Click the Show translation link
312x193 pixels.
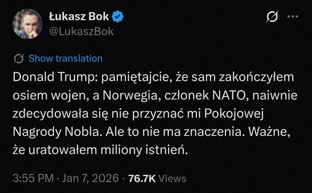(66, 59)
